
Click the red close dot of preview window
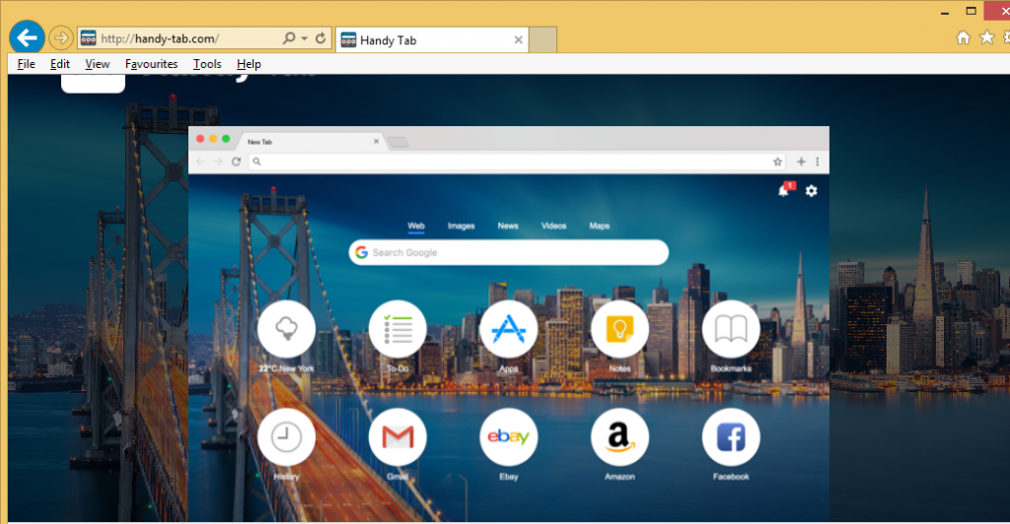click(x=200, y=139)
